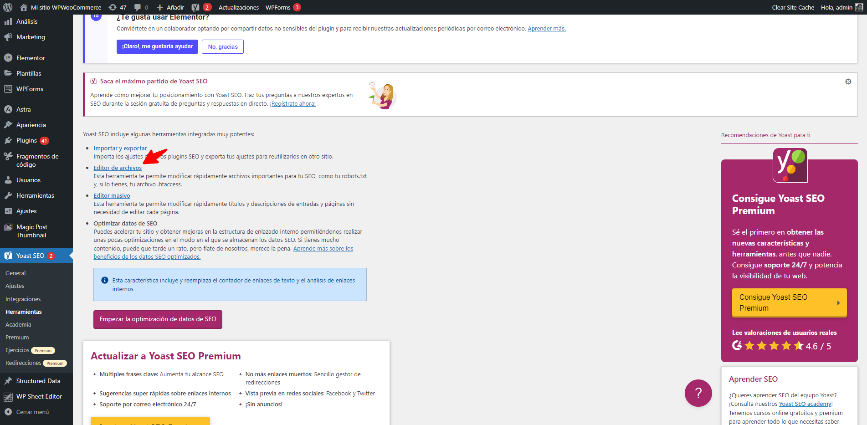Dismiss the Yoast SEO notice
Viewport: 867px width, 425px height.
click(848, 82)
